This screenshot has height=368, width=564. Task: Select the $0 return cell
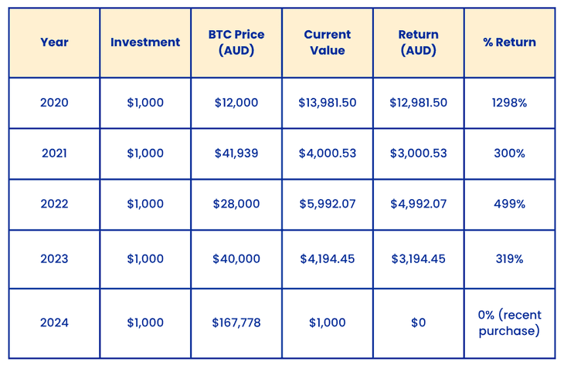click(x=418, y=322)
